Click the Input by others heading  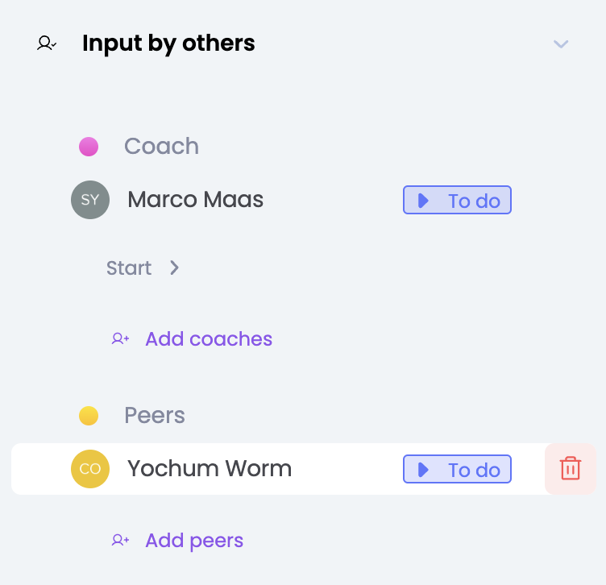click(x=168, y=44)
